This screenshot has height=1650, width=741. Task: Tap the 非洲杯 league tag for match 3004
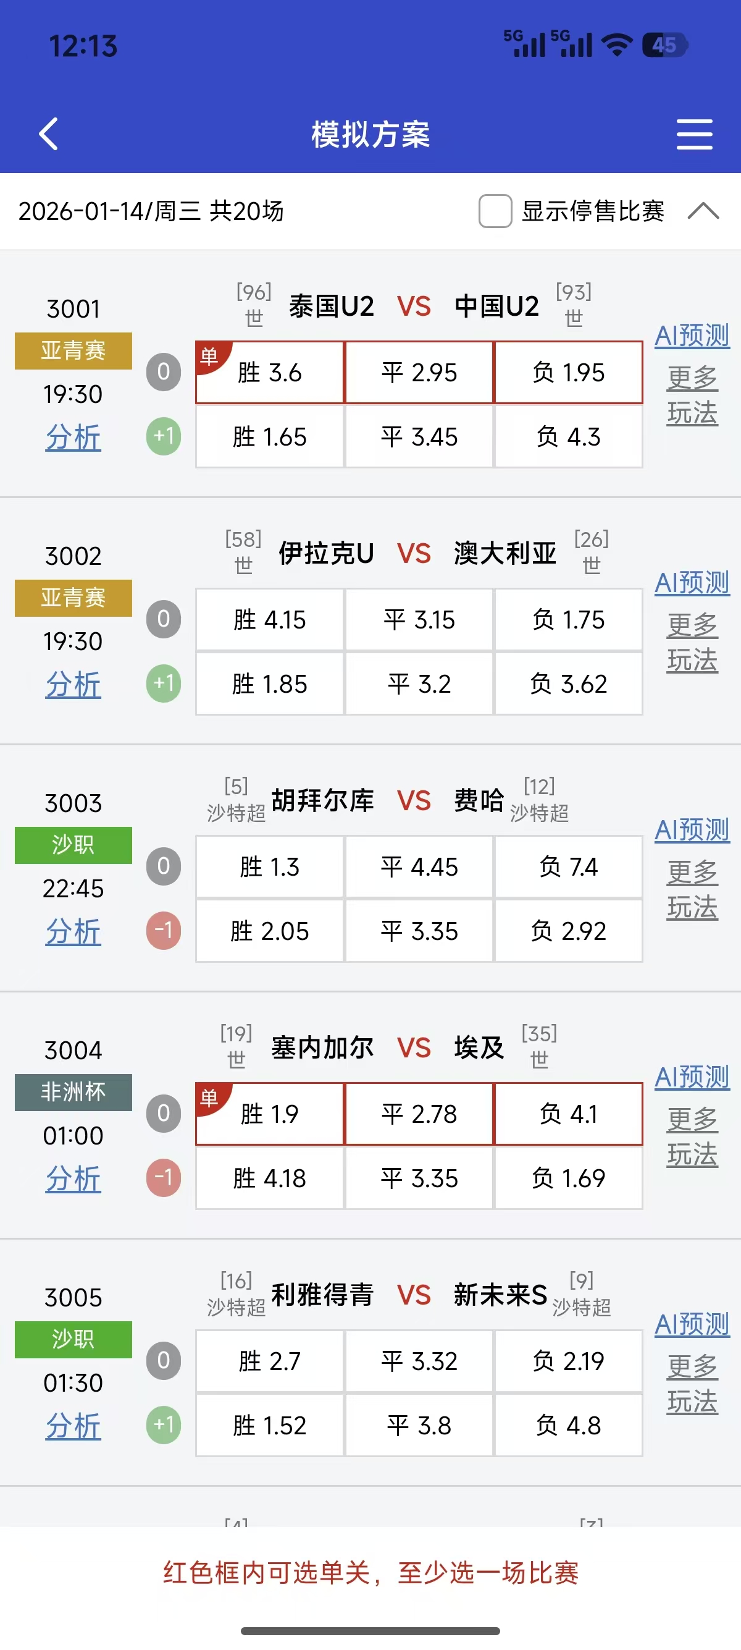pos(73,1092)
